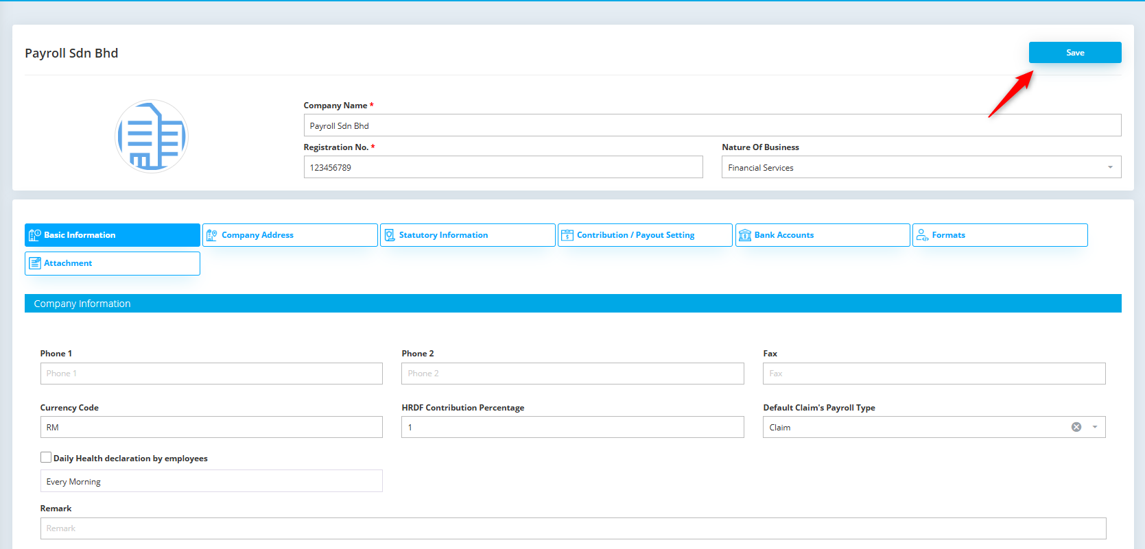Click the Fax input field

click(x=934, y=374)
